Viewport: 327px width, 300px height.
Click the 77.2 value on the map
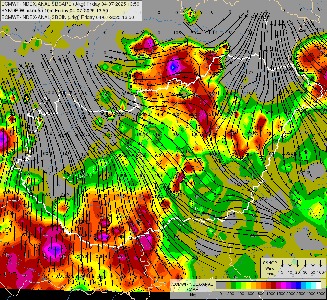(x=47, y=174)
